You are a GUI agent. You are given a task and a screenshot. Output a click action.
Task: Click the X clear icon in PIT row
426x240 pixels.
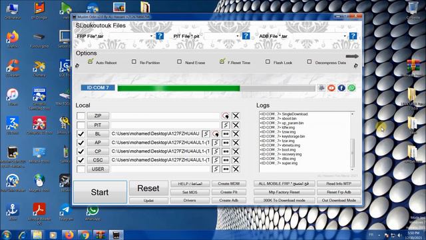(236, 125)
